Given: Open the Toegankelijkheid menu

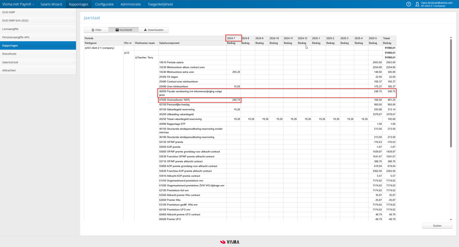Looking at the screenshot, I should tap(160, 4).
